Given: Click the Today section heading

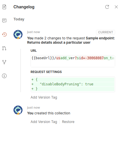Looking at the screenshot, I should [x=19, y=19].
